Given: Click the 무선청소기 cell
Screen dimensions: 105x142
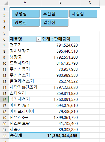Looking at the screenshot, I should 25,75.
